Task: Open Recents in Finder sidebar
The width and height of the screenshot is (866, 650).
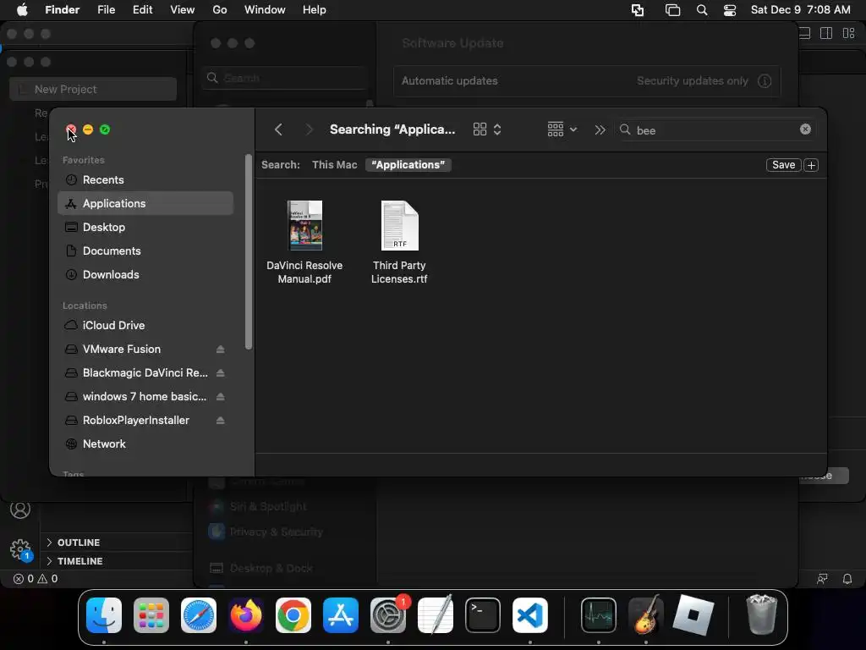Action: point(145,179)
